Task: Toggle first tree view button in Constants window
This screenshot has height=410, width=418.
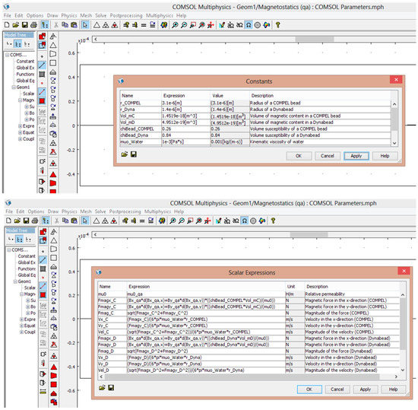Action: (9, 44)
